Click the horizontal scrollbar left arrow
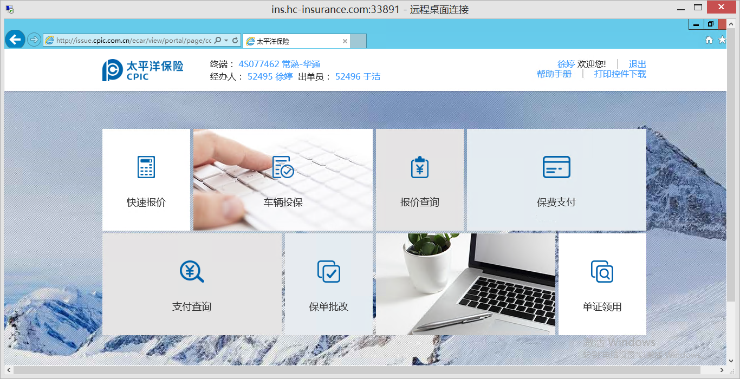Image resolution: width=740 pixels, height=379 pixels. click(x=9, y=371)
